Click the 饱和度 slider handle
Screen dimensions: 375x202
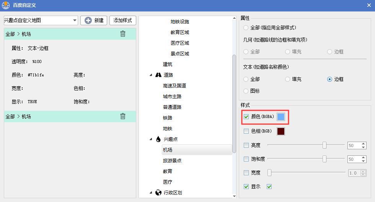pos(324,159)
